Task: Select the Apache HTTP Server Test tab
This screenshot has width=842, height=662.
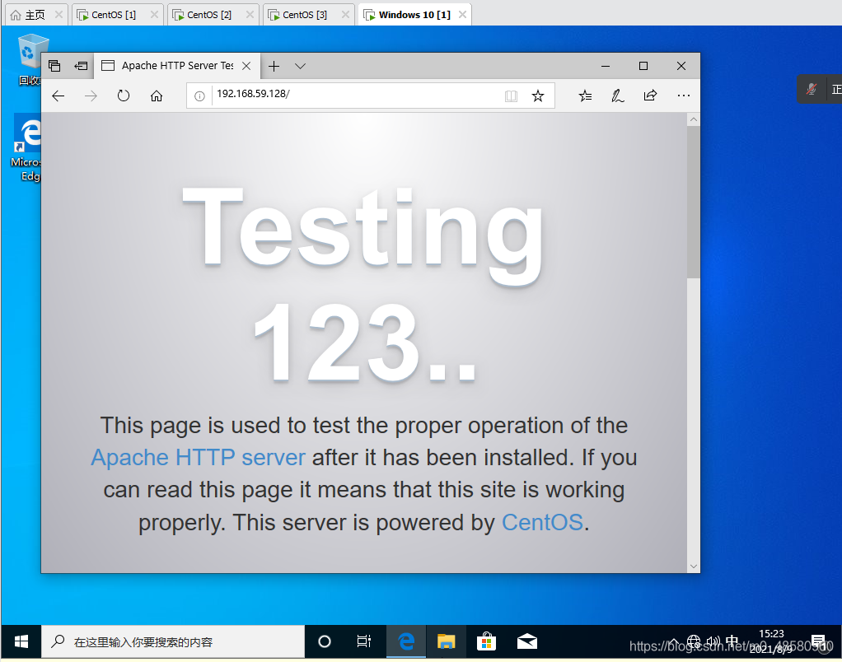Action: tap(177, 66)
